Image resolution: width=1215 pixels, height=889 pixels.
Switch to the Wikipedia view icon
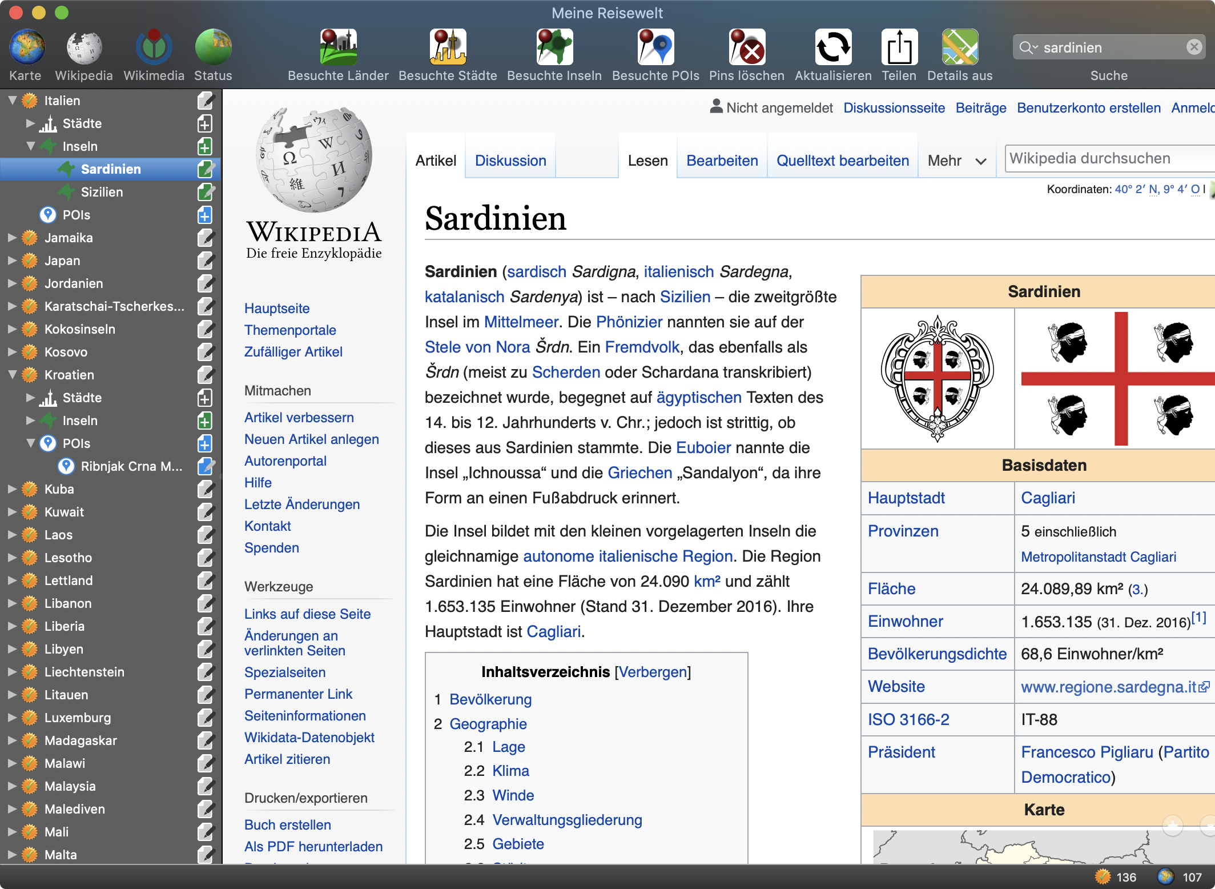84,47
